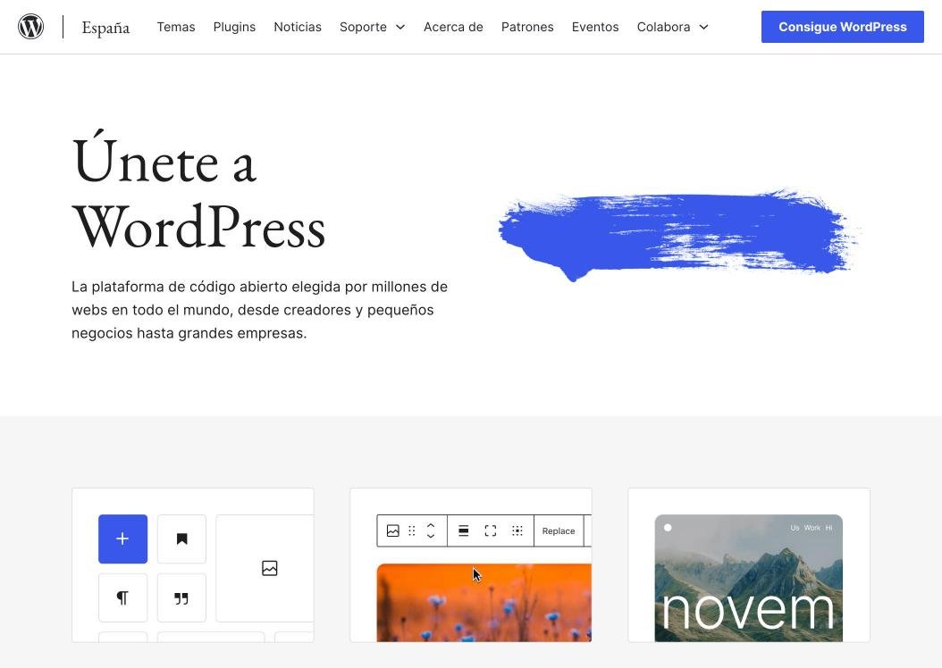Click the move up/down arrows icon

point(431,530)
